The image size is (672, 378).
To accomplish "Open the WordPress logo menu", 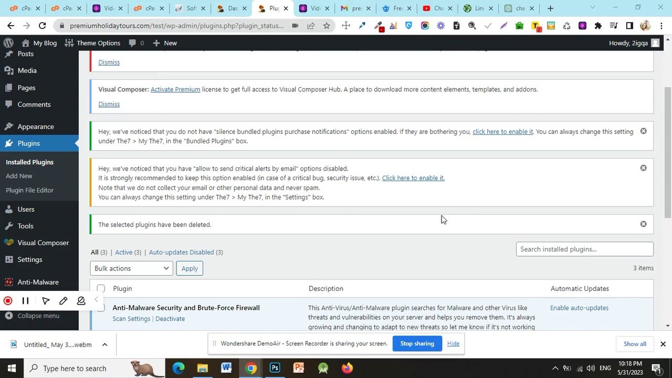I will tap(8, 43).
